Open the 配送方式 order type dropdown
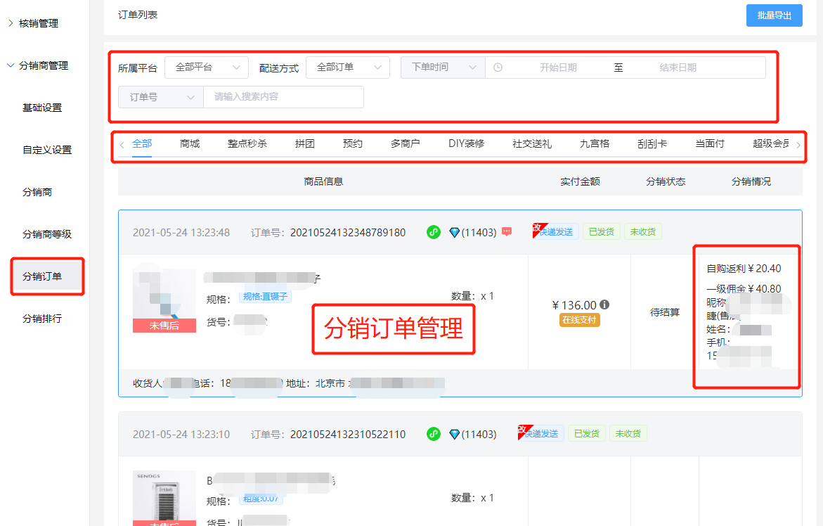 tap(348, 68)
